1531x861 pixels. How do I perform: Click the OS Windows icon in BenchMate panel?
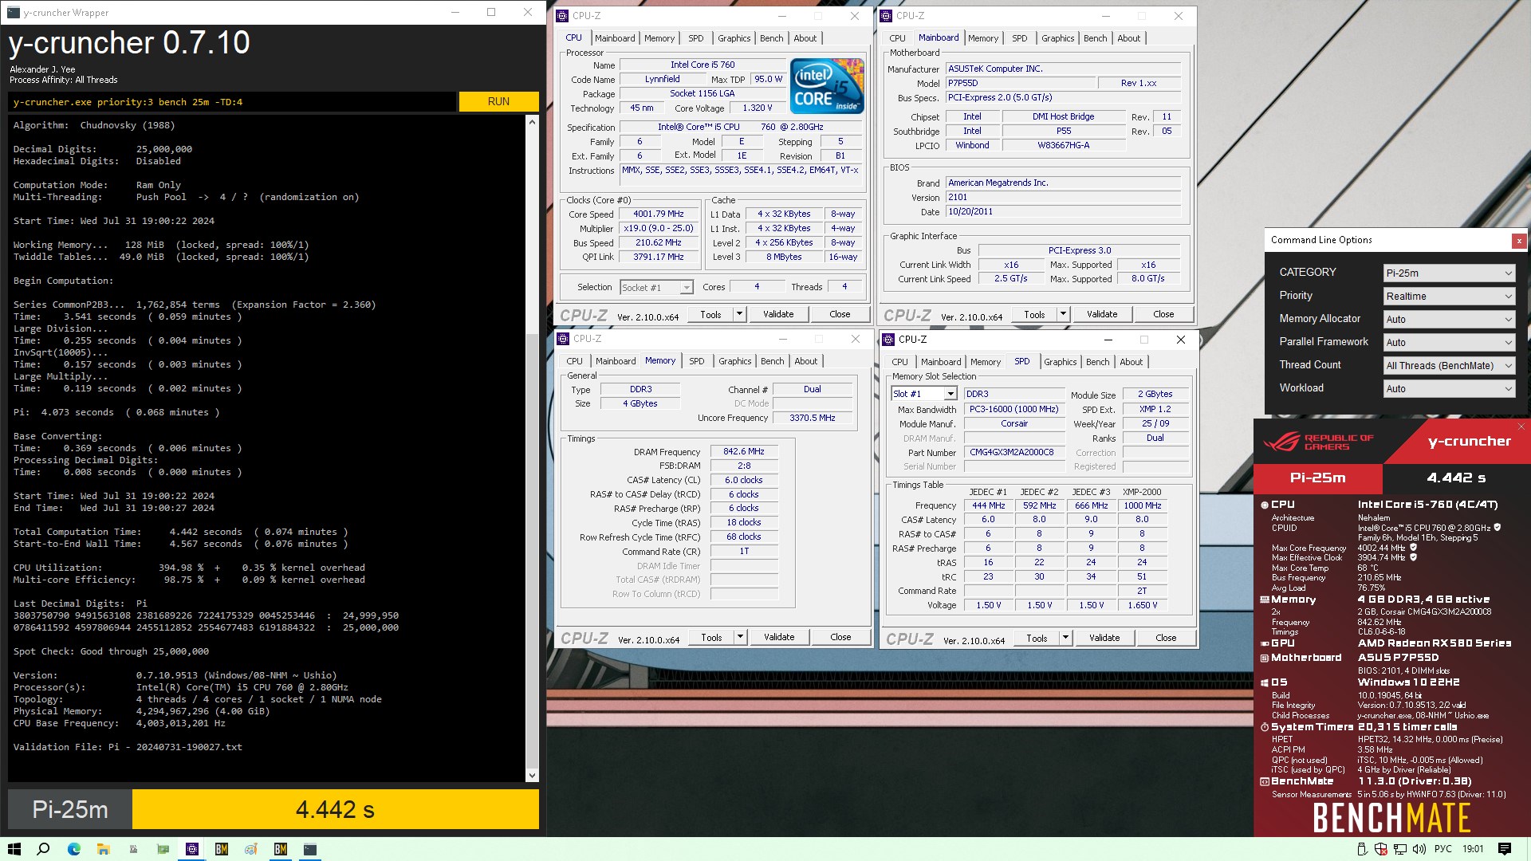click(x=1265, y=682)
